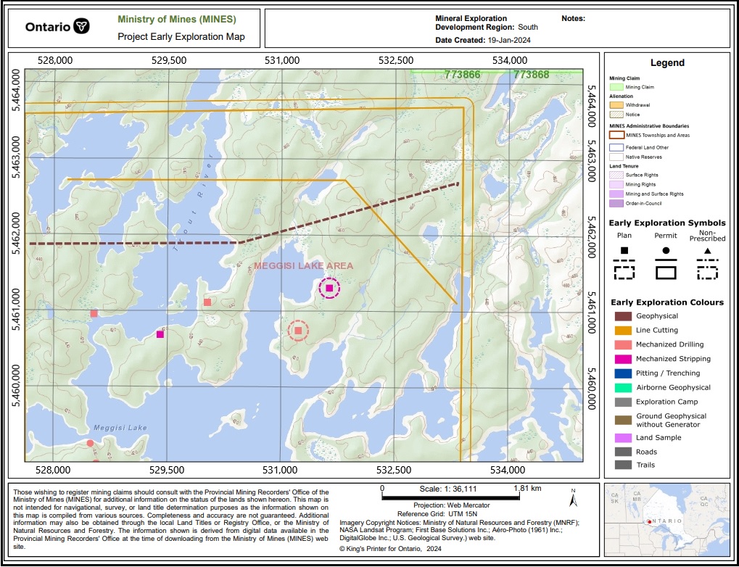Open the Ontario inset locator map

point(665,514)
